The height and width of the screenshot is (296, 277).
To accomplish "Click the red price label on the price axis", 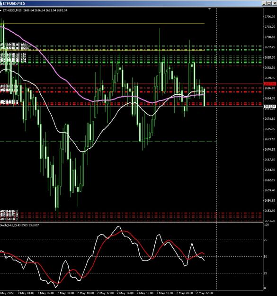I will click(x=270, y=84).
